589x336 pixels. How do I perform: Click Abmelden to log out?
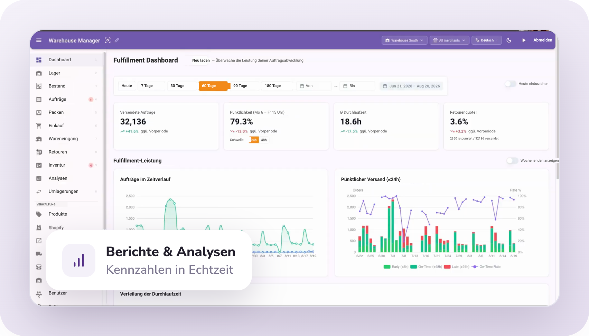point(543,40)
